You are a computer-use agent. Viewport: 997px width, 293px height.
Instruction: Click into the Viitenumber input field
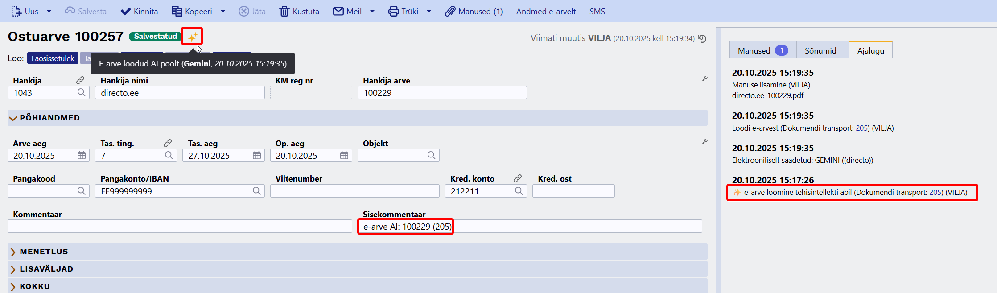(354, 191)
